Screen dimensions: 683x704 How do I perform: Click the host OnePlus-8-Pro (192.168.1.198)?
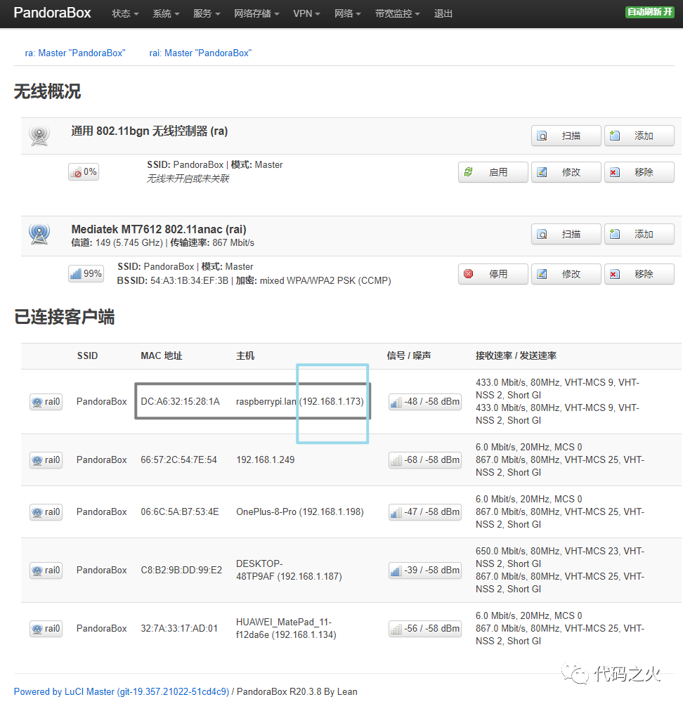300,511
